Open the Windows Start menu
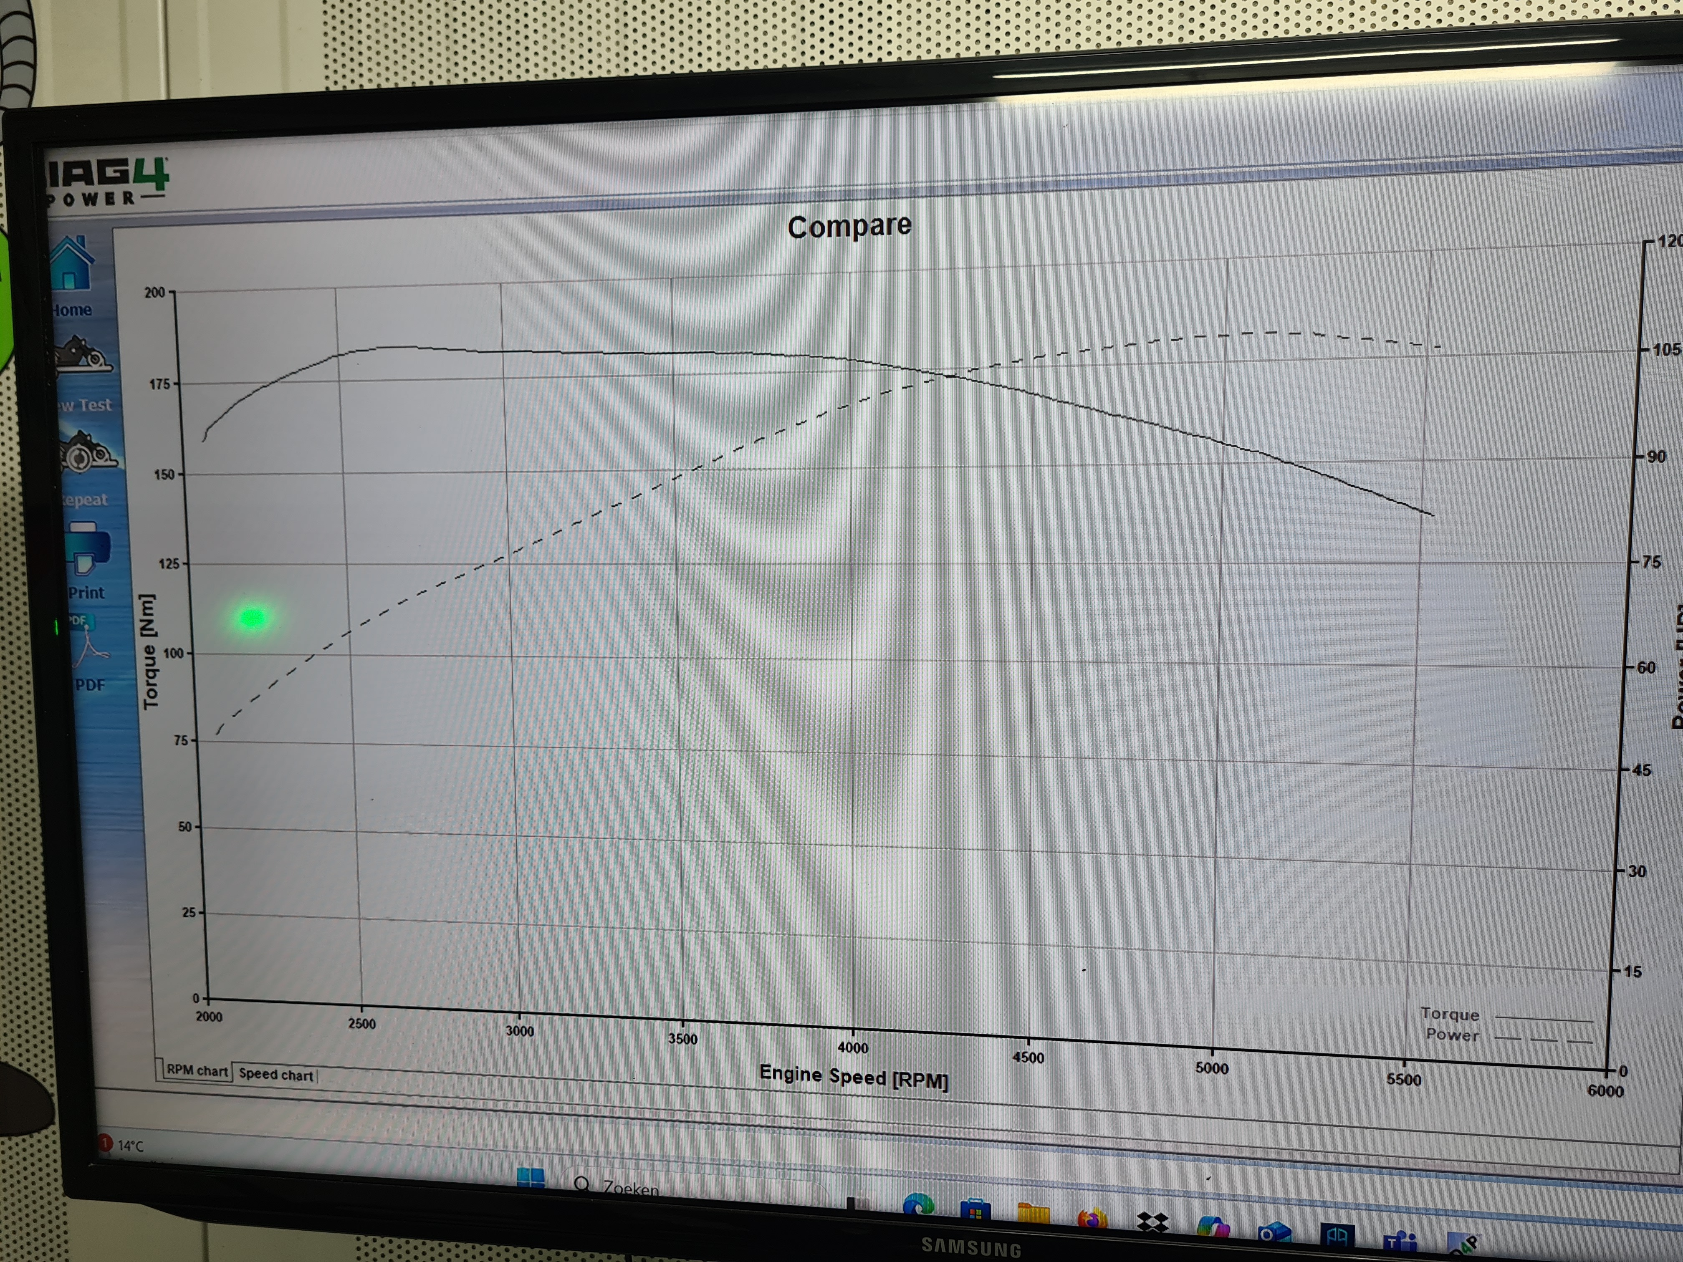Screen dimensions: 1683x1262 530,1179
